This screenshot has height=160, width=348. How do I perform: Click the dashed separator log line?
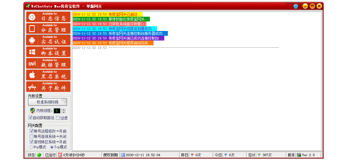pos(176,48)
